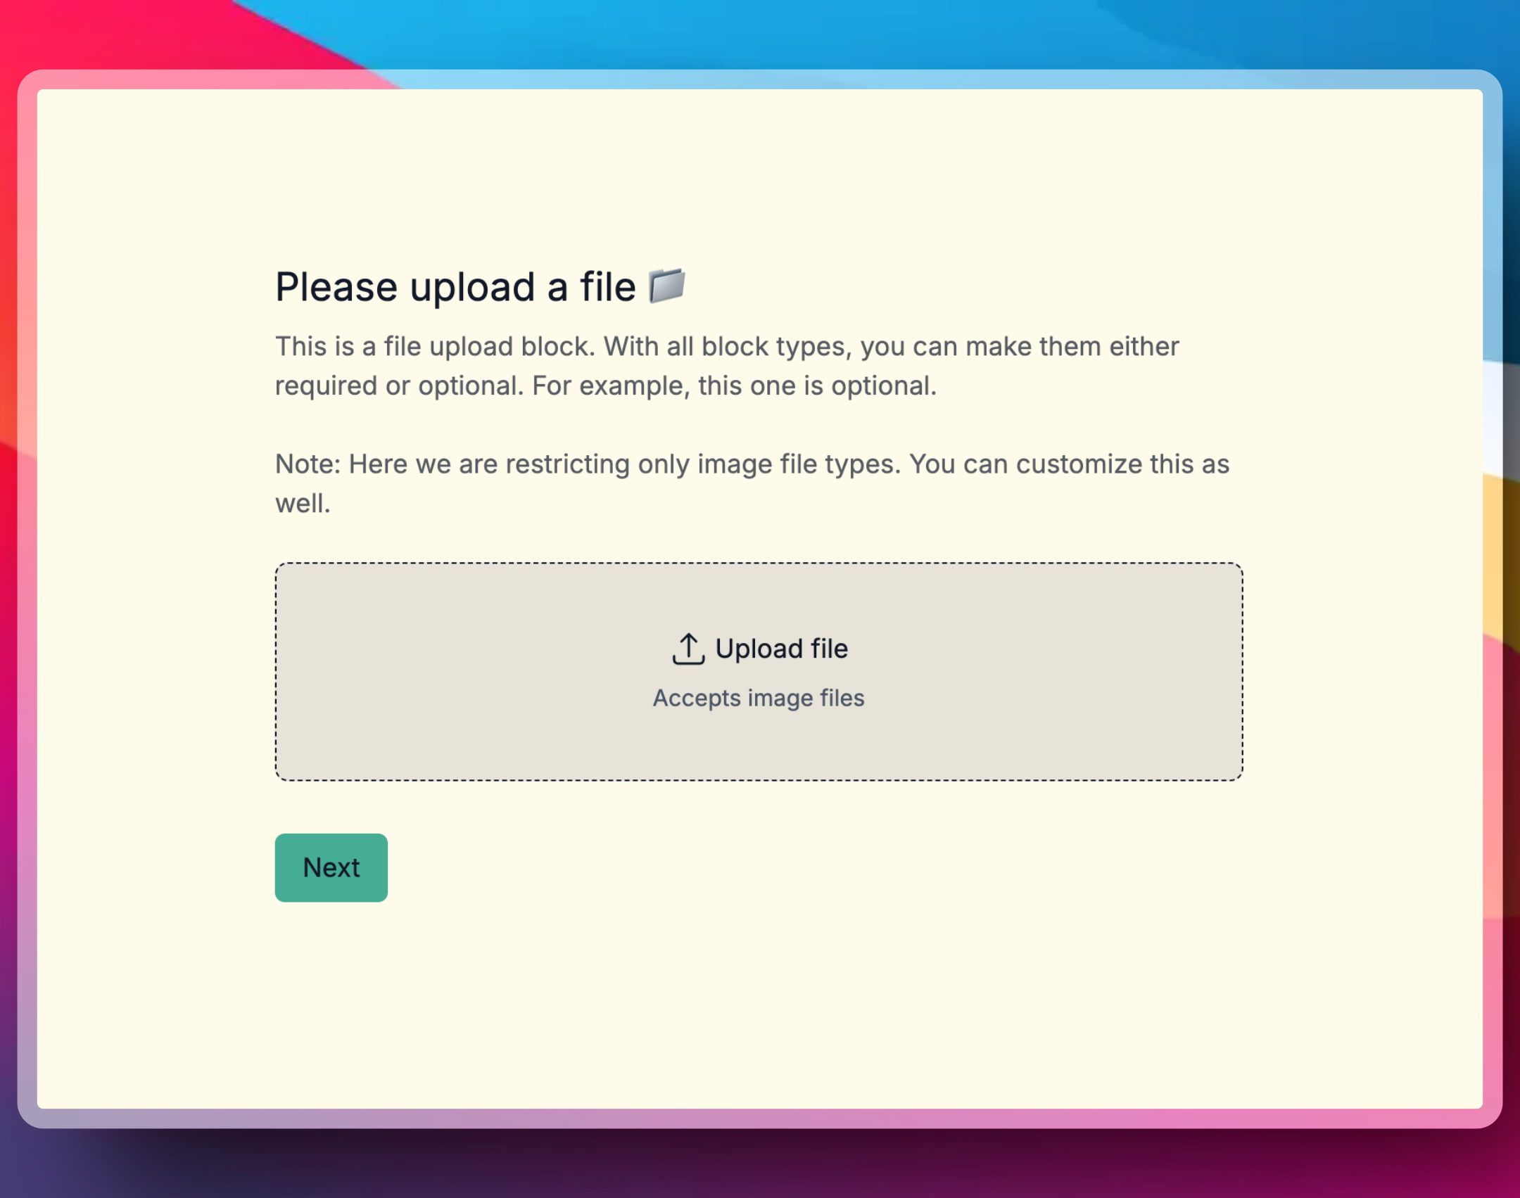Viewport: 1520px width, 1198px height.
Task: Click the phrase 'image file types' in note
Action: [x=798, y=464]
